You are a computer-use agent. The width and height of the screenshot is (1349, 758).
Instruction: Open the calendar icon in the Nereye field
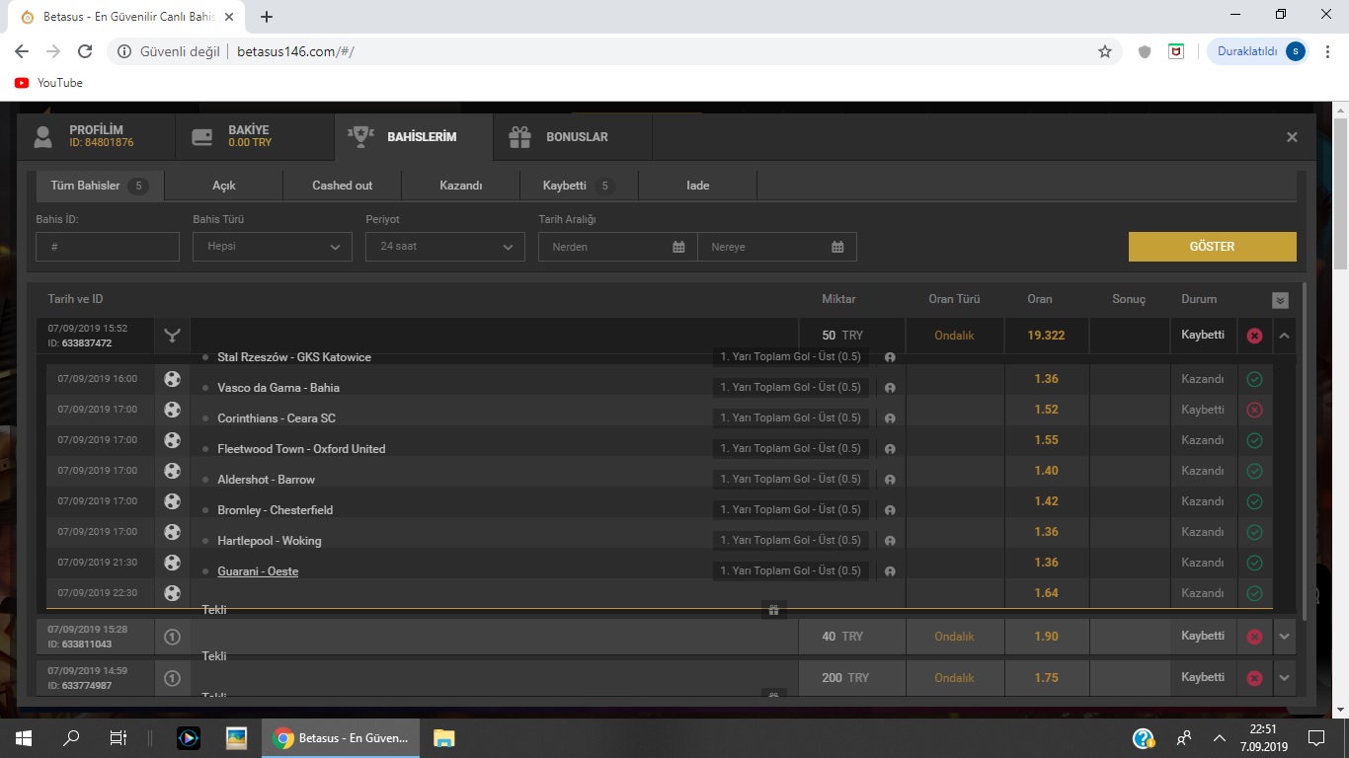tap(837, 247)
